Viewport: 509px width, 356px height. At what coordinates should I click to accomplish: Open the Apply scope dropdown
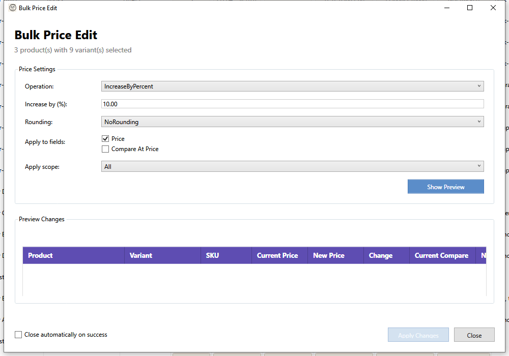(292, 167)
